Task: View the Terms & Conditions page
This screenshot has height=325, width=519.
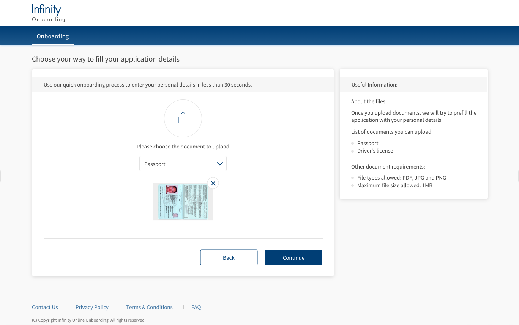Action: tap(149, 307)
